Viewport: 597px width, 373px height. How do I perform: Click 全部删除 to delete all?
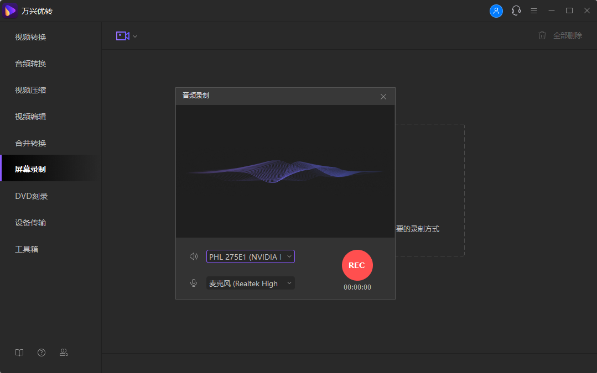tap(567, 35)
